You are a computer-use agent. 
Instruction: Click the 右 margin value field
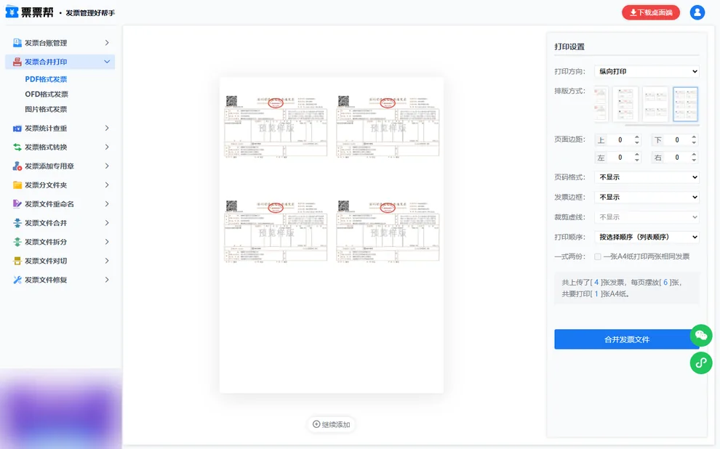[677, 158]
